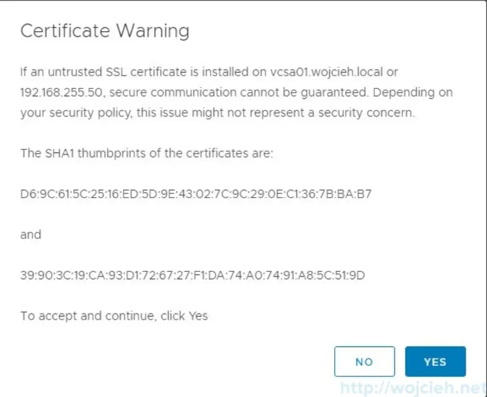Image resolution: width=487 pixels, height=397 pixels.
Task: Click the word 'and' between the thumbprints
Action: tap(31, 234)
